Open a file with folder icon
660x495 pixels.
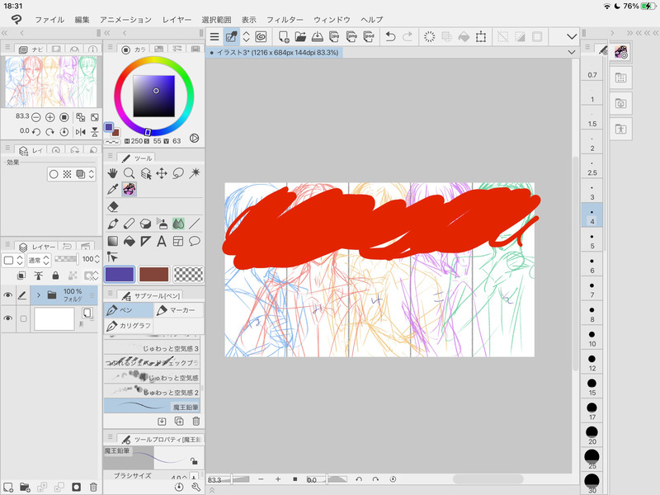(300, 37)
